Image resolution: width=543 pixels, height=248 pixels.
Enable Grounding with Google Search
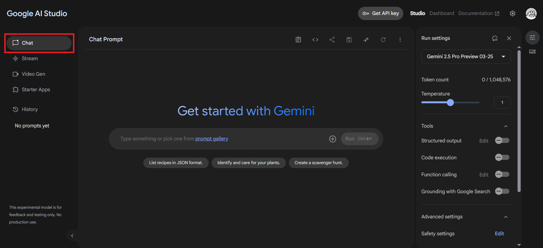502,191
